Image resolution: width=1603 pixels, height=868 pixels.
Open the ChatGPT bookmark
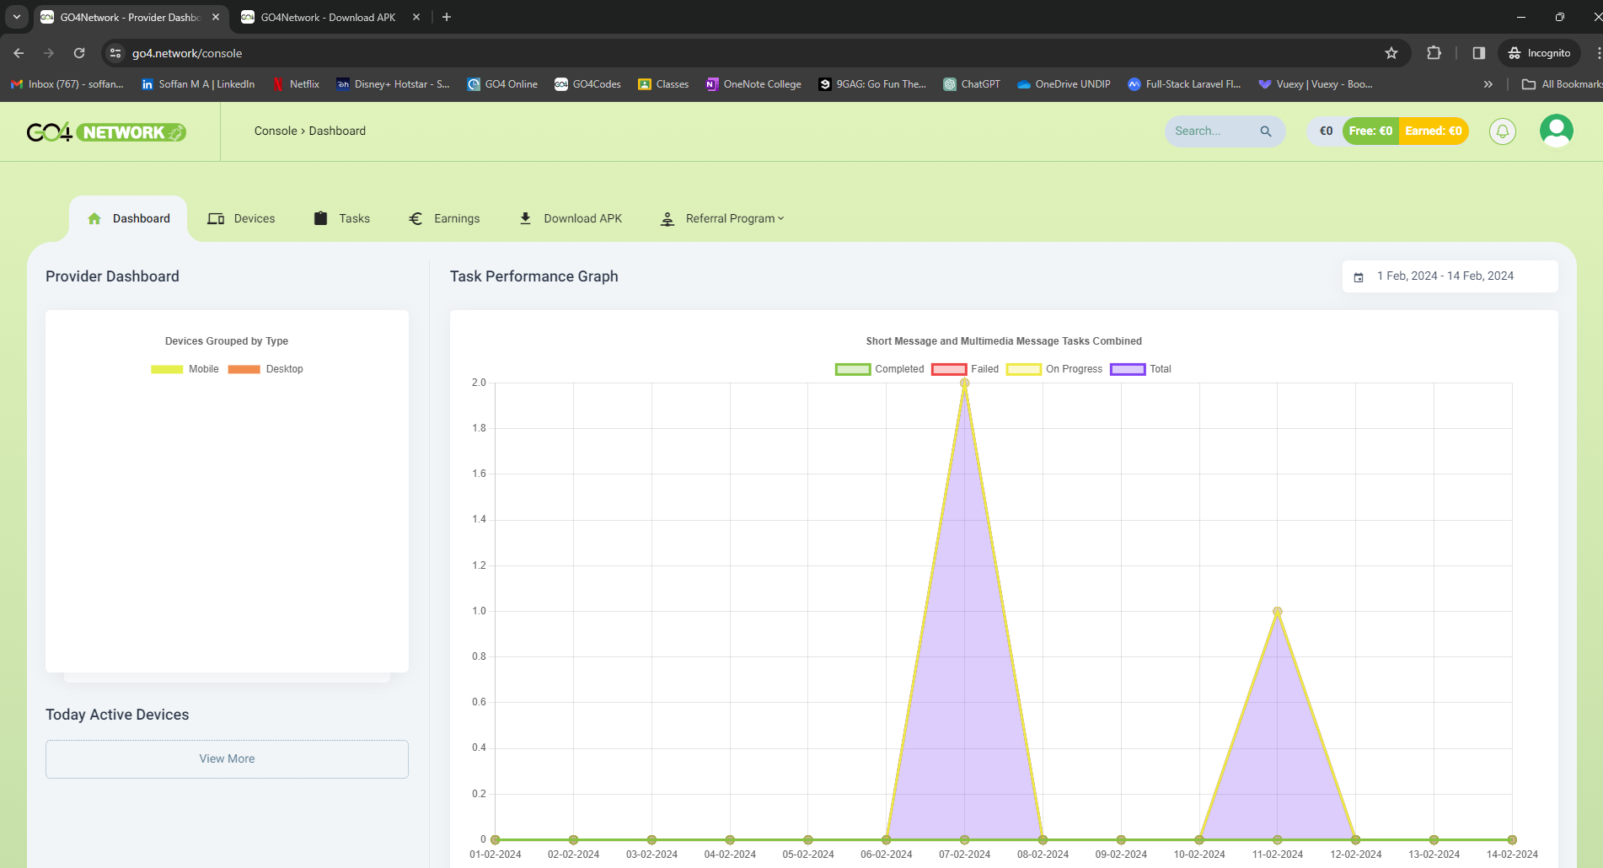coord(972,84)
